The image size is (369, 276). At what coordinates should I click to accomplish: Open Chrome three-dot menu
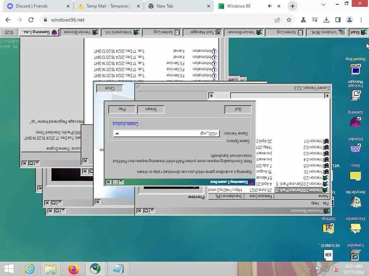coord(361,20)
